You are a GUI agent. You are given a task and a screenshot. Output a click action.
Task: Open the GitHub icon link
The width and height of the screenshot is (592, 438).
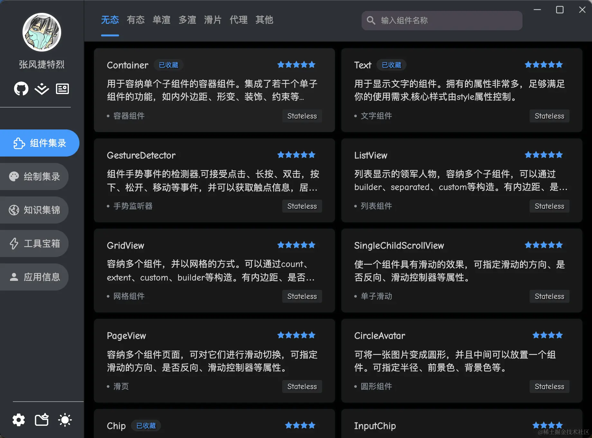coord(21,89)
